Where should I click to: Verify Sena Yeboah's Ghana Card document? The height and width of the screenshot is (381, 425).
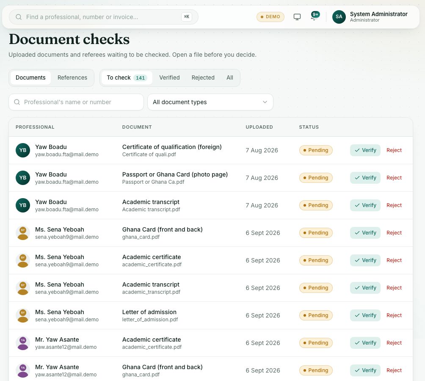(x=365, y=233)
